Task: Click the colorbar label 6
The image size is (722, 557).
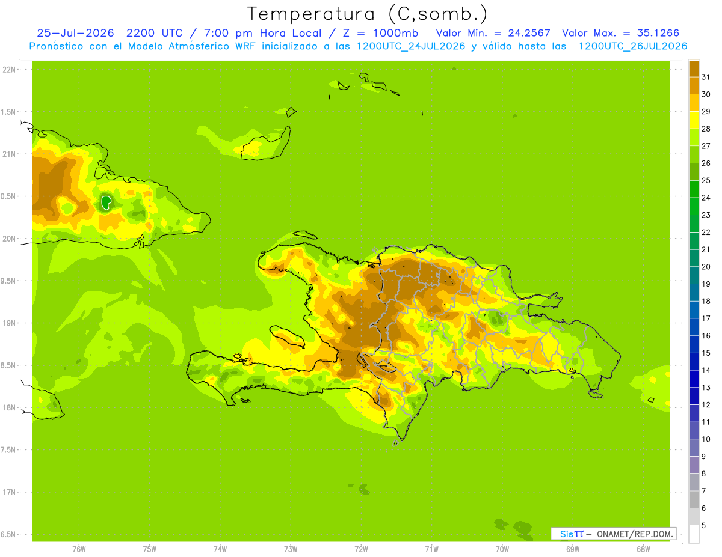Action: pyautogui.click(x=704, y=508)
